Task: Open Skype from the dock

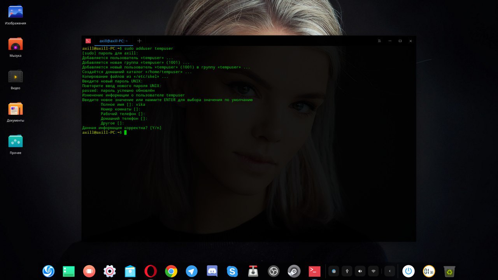Action: click(232, 271)
